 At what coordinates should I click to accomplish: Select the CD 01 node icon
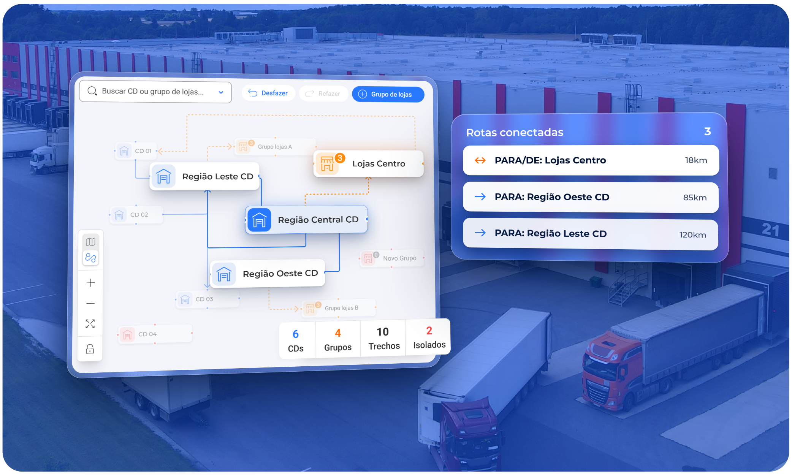124,151
